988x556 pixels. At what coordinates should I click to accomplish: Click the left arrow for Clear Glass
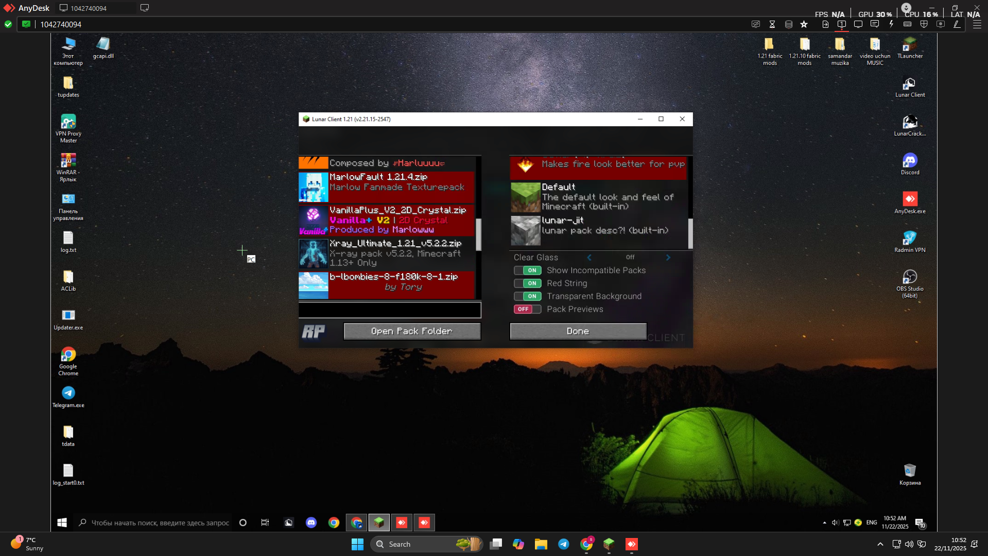pyautogui.click(x=590, y=258)
